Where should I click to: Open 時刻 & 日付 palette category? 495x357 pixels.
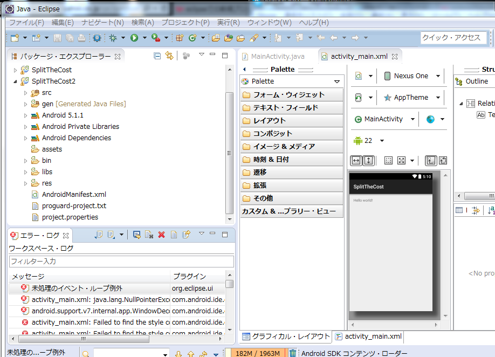tap(292, 160)
